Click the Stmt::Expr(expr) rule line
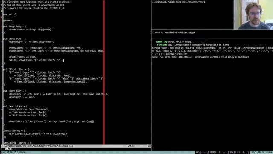Screen dimensions: 273x154 click(31, 42)
